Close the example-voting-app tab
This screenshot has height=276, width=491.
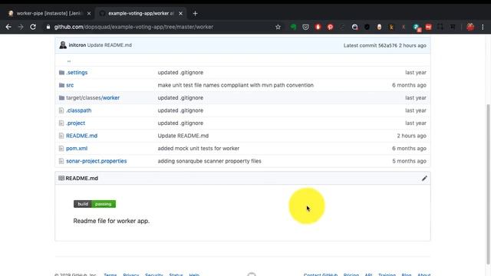(181, 14)
